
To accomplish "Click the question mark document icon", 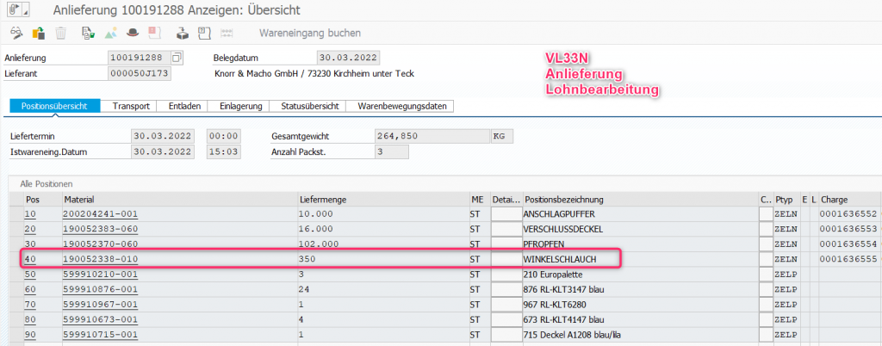I will pos(204,34).
